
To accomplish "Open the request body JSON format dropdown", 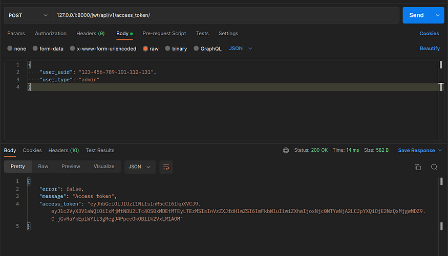I will pos(241,49).
